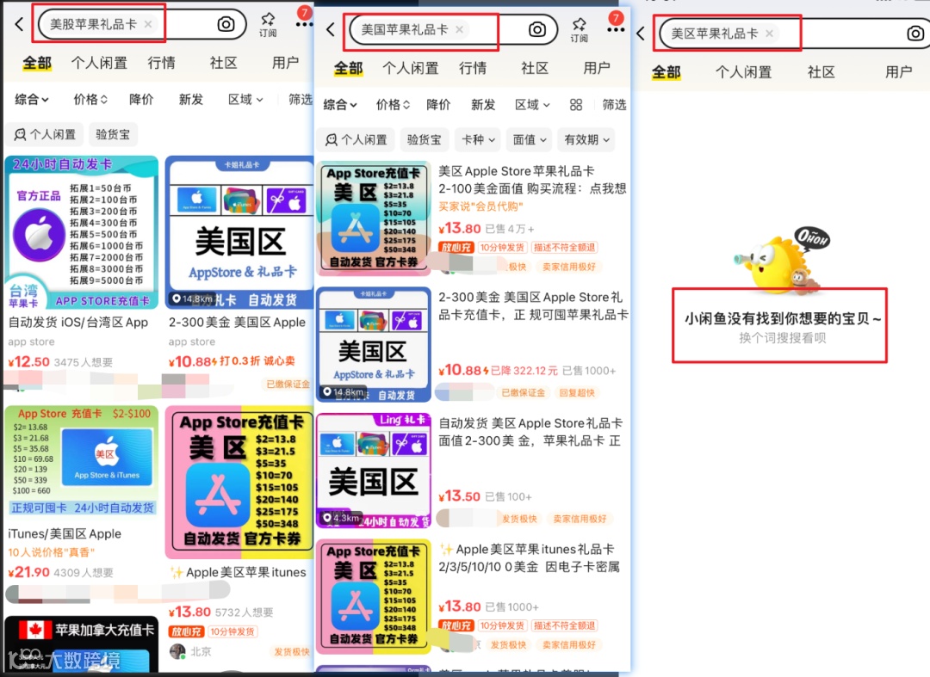Screen dimensions: 930x677
Task: Toggle 个人闲置 chip in left panel
Action: pos(45,134)
